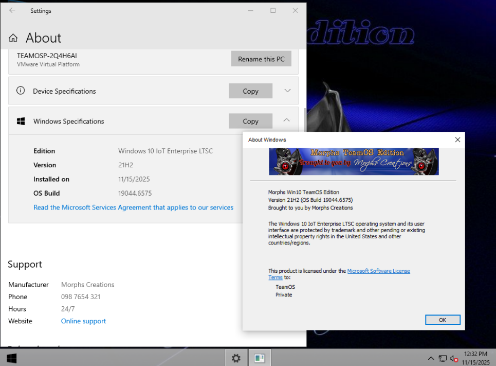
Task: Click the Device Specifications info icon
Action: [x=21, y=91]
